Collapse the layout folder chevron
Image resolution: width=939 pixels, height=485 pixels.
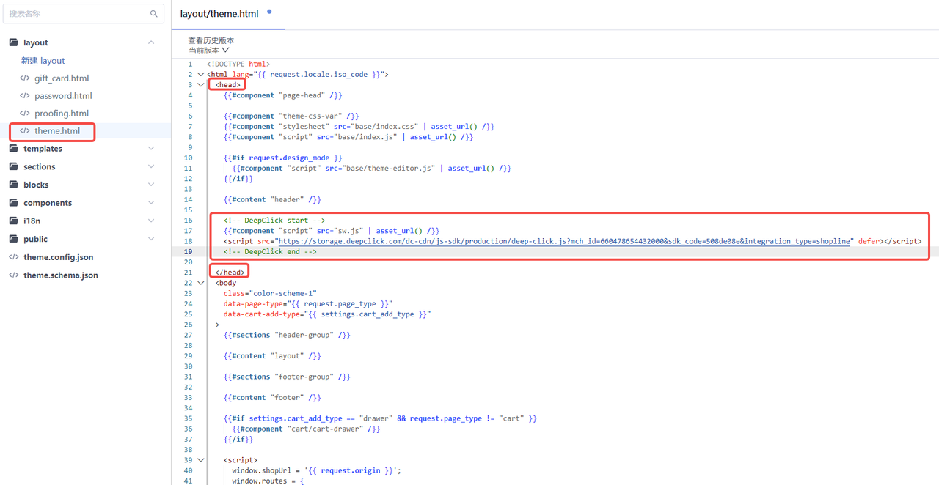click(x=151, y=42)
